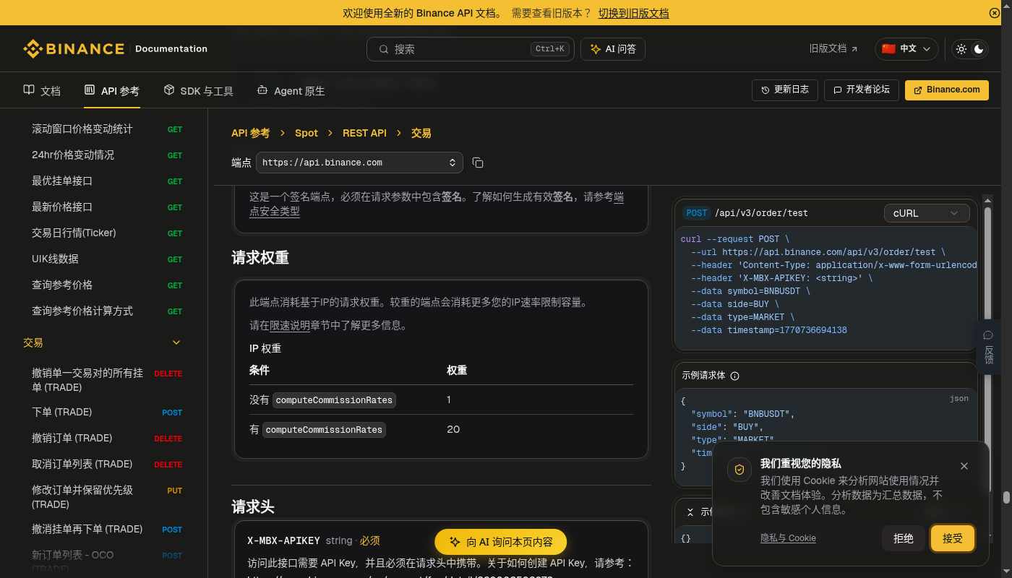The height and width of the screenshot is (578, 1012).
Task: Click the search magnifier icon
Action: (383, 49)
